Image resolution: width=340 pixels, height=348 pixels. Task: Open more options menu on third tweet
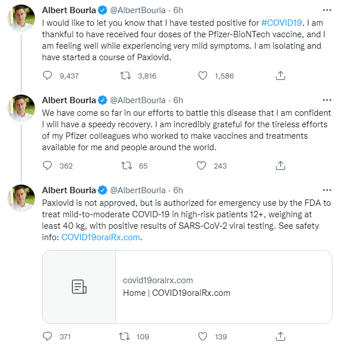pyautogui.click(x=327, y=190)
